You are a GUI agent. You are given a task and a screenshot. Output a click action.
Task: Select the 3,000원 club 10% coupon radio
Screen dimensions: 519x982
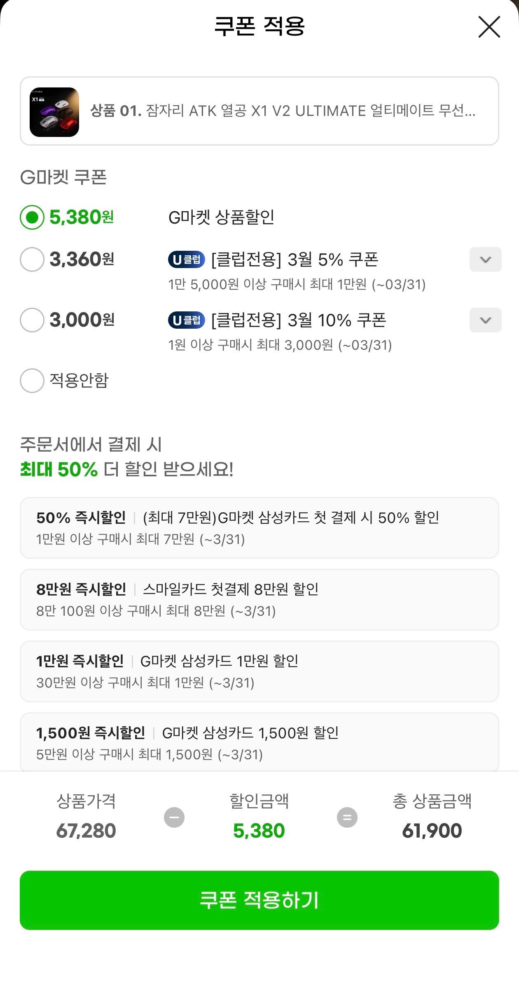[x=32, y=320]
